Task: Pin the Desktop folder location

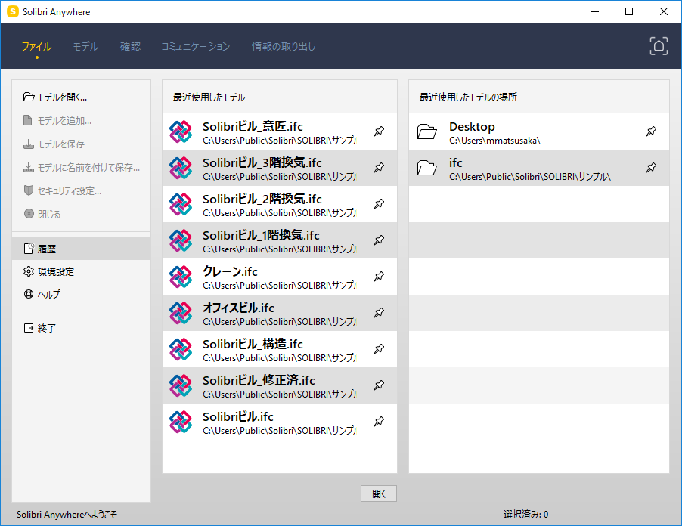Action: point(651,131)
